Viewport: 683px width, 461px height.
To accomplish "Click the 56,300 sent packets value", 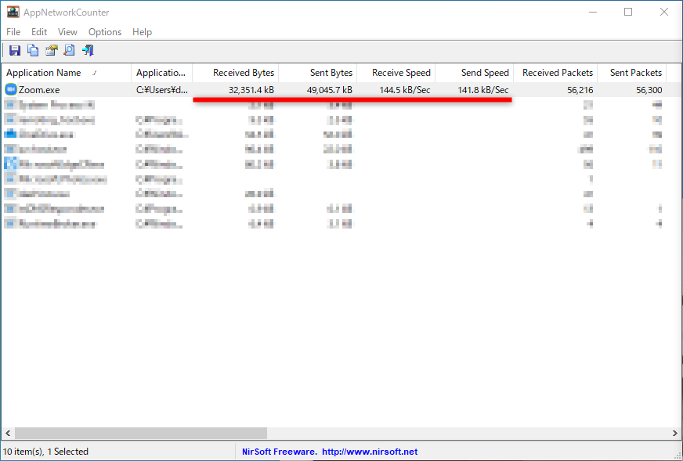I will [x=649, y=90].
